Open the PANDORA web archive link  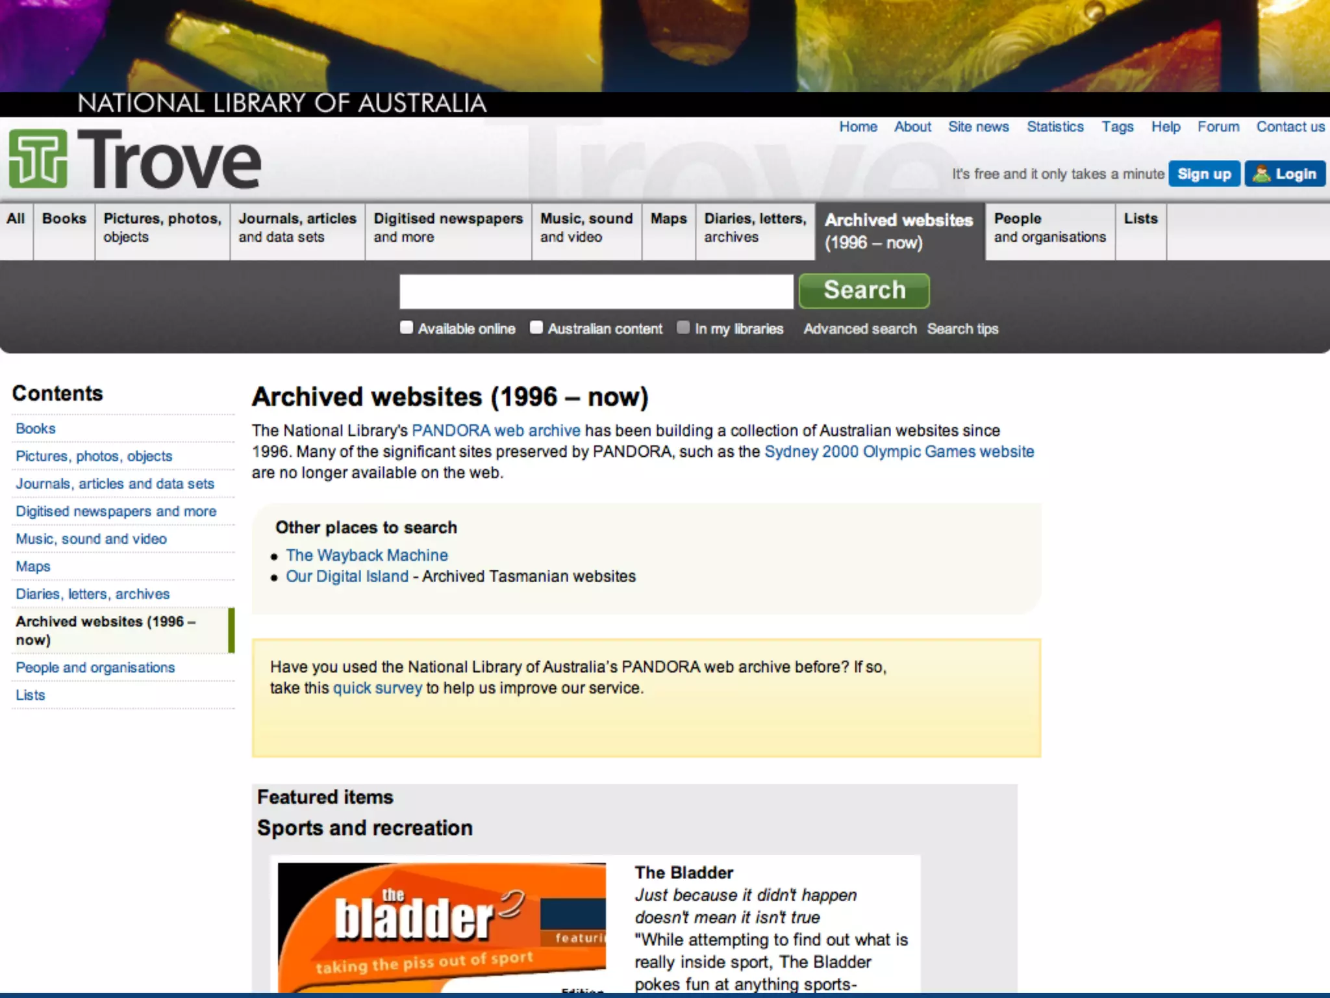(x=496, y=431)
